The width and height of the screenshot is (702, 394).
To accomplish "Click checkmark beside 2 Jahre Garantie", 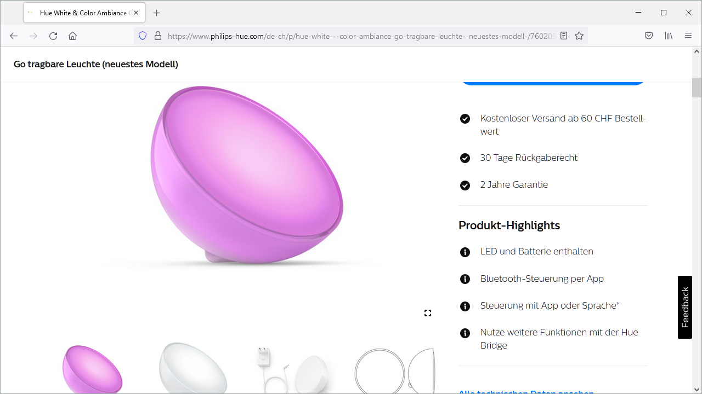I will [x=465, y=185].
